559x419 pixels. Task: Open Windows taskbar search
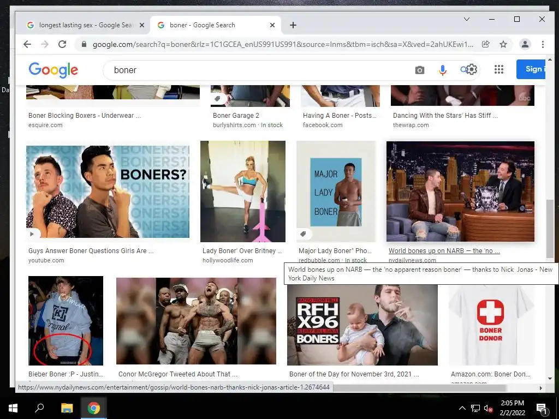[x=39, y=408]
